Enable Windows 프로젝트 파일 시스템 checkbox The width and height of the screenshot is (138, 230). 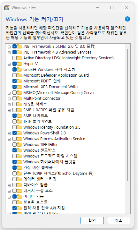pyautogui.click(x=14, y=156)
